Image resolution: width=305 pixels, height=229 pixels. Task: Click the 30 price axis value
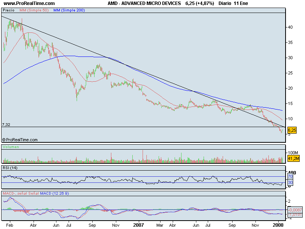point(290,58)
